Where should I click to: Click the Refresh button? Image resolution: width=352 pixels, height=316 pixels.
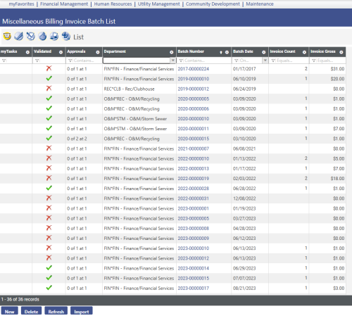[x=56, y=312]
